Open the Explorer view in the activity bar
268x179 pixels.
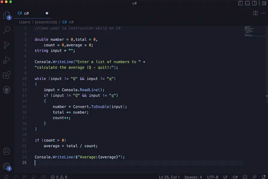pyautogui.click(x=7, y=15)
